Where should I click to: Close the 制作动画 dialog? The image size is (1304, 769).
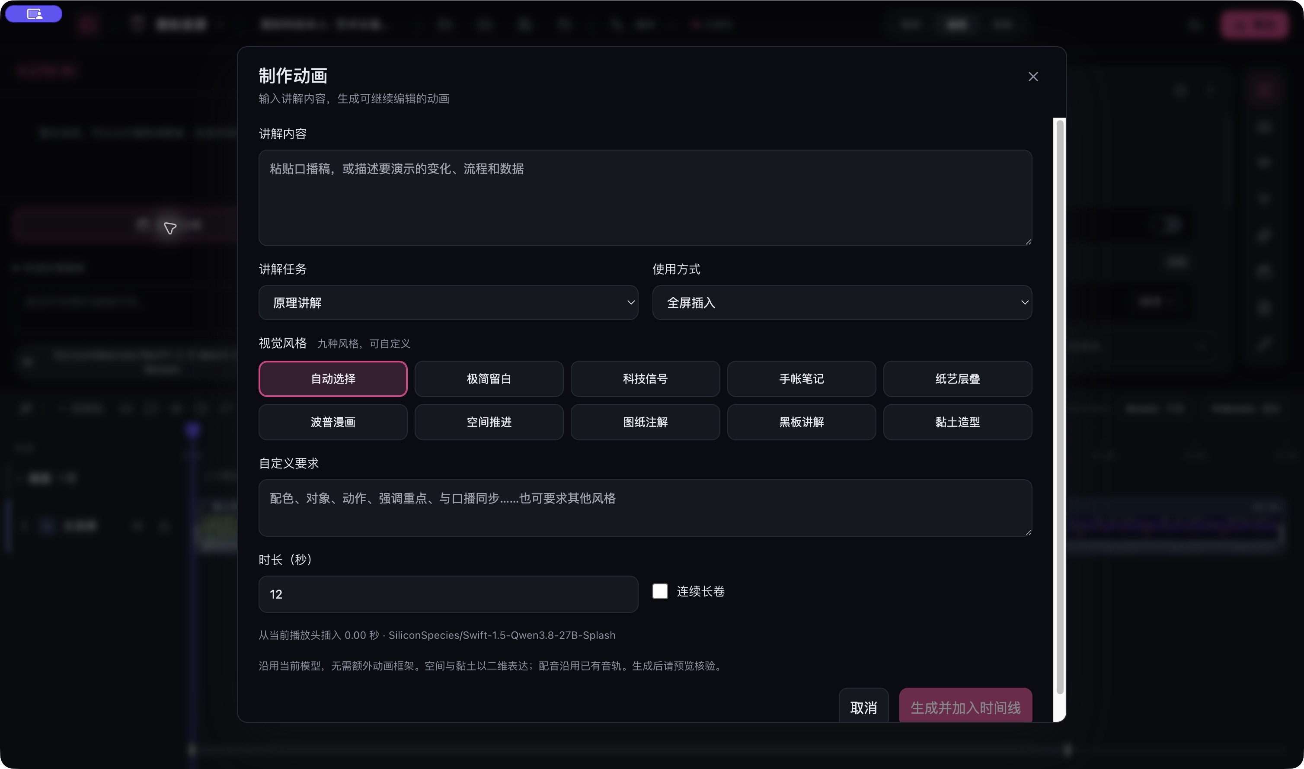1032,77
